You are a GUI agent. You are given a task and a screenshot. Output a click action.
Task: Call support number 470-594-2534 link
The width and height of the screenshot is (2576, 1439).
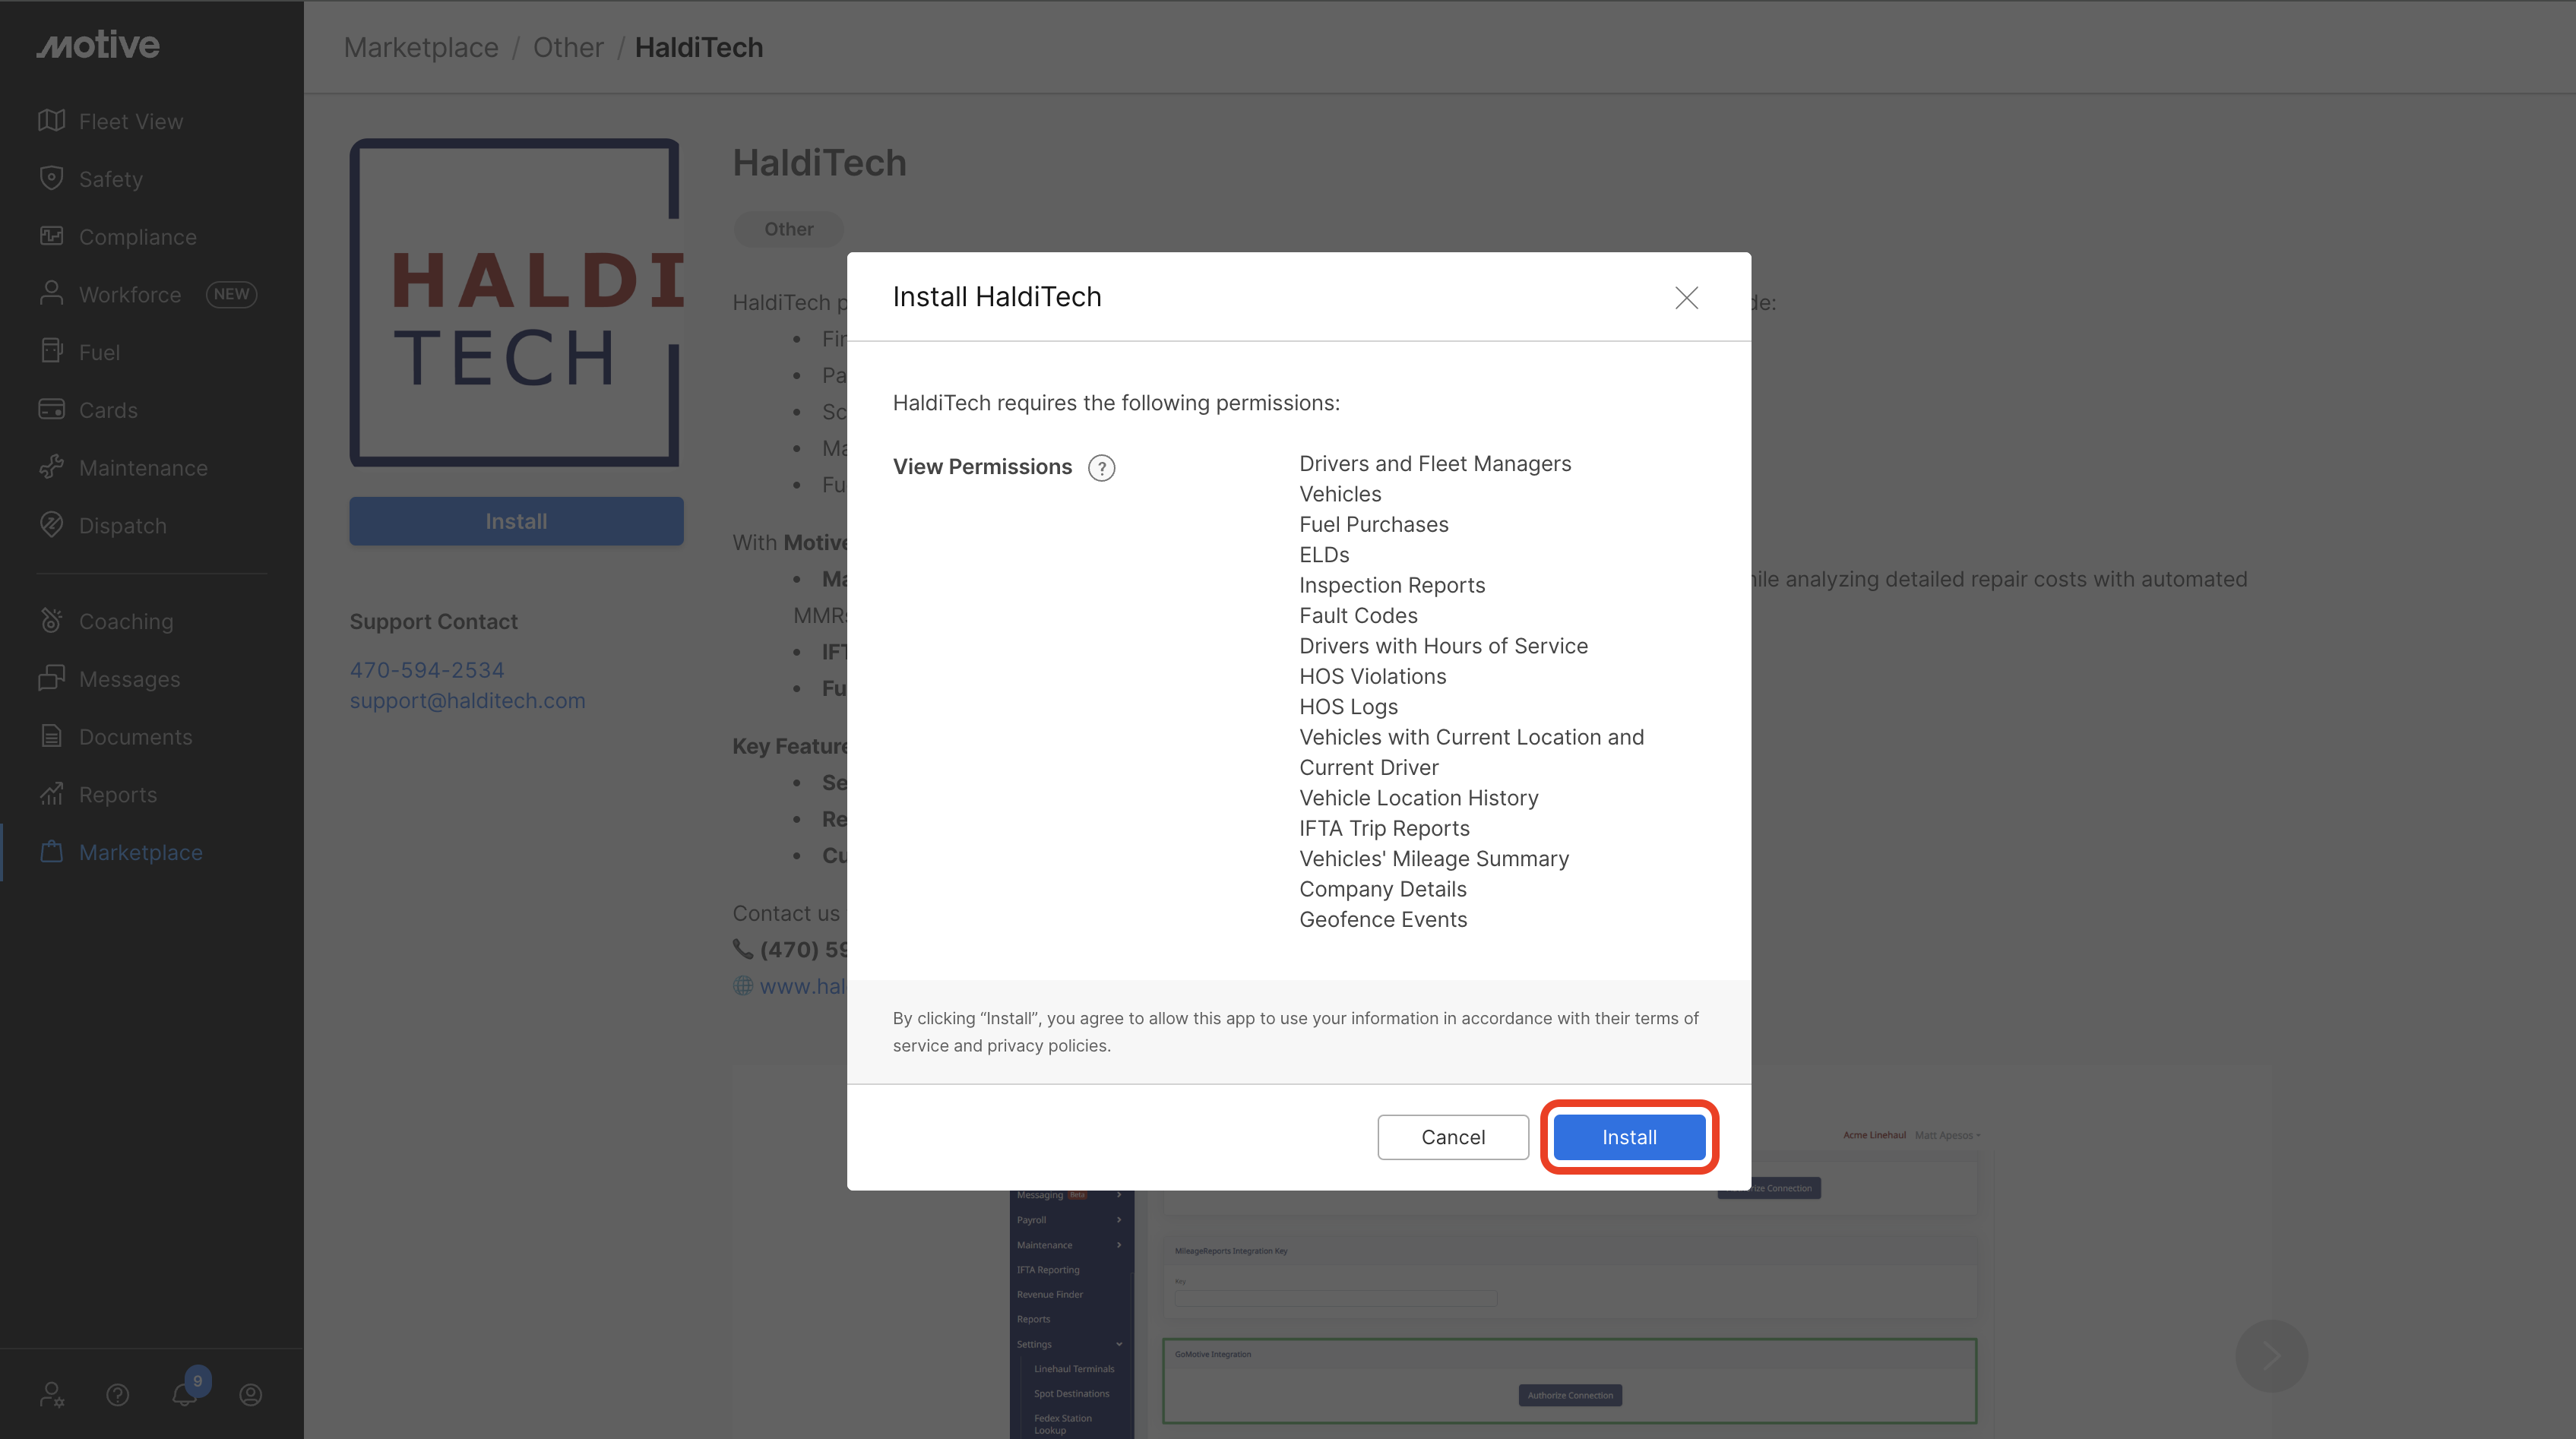click(427, 670)
